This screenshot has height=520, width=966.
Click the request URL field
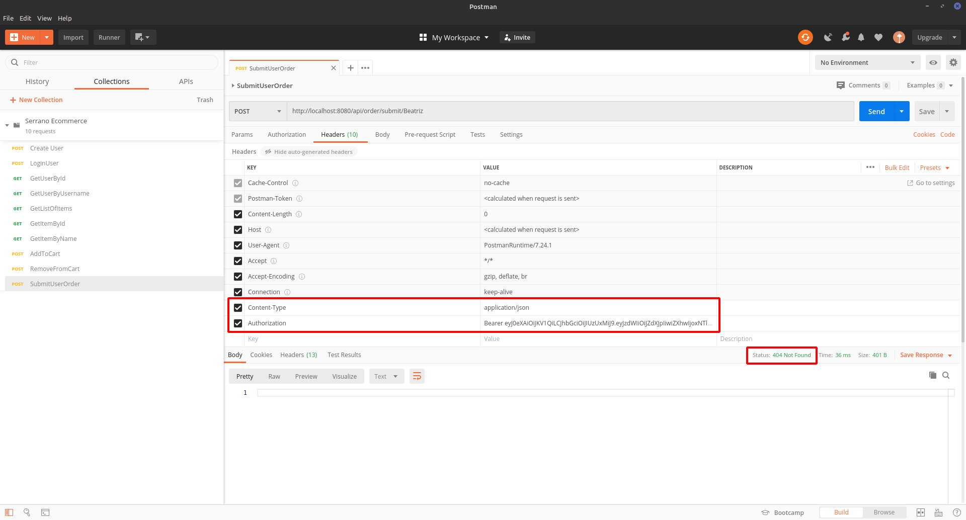pyautogui.click(x=571, y=111)
